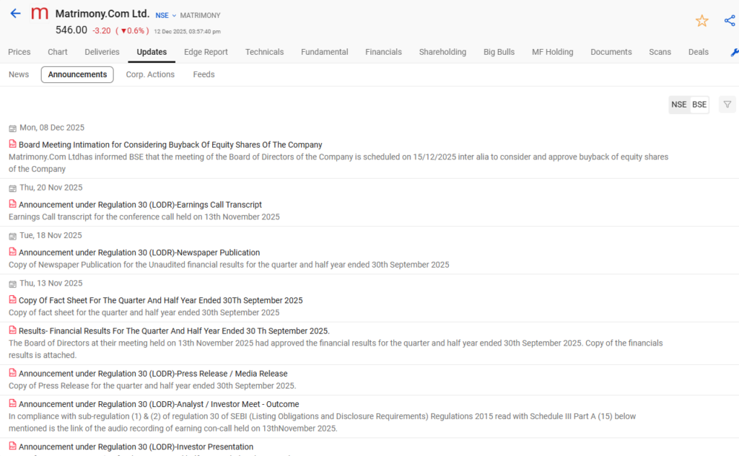Image resolution: width=739 pixels, height=456 pixels.
Task: Switch to the Deliveries tab
Action: (102, 52)
